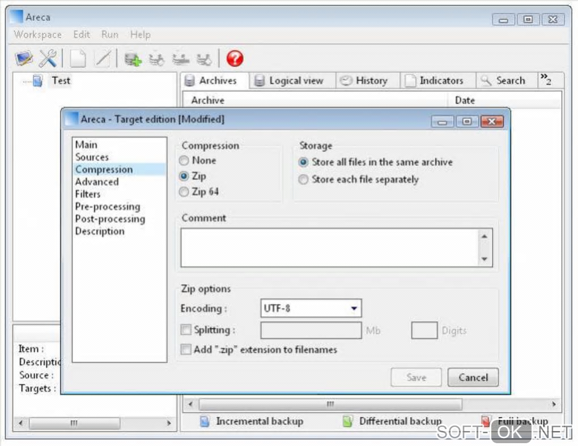This screenshot has width=578, height=446.
Task: Close the Target edition dialog
Action: (x=492, y=122)
